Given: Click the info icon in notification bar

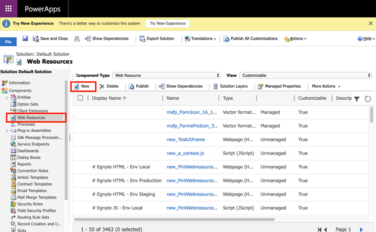Looking at the screenshot, I should [x=6, y=23].
